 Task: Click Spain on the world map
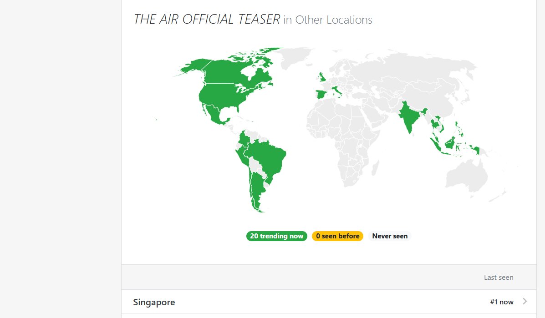(x=321, y=94)
